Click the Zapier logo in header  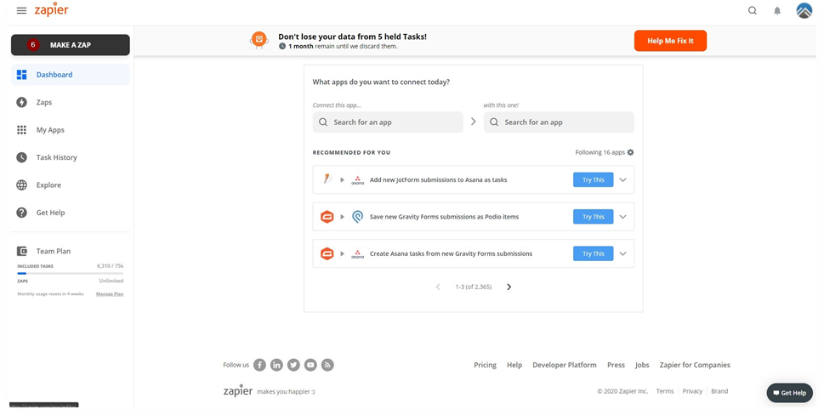click(52, 10)
